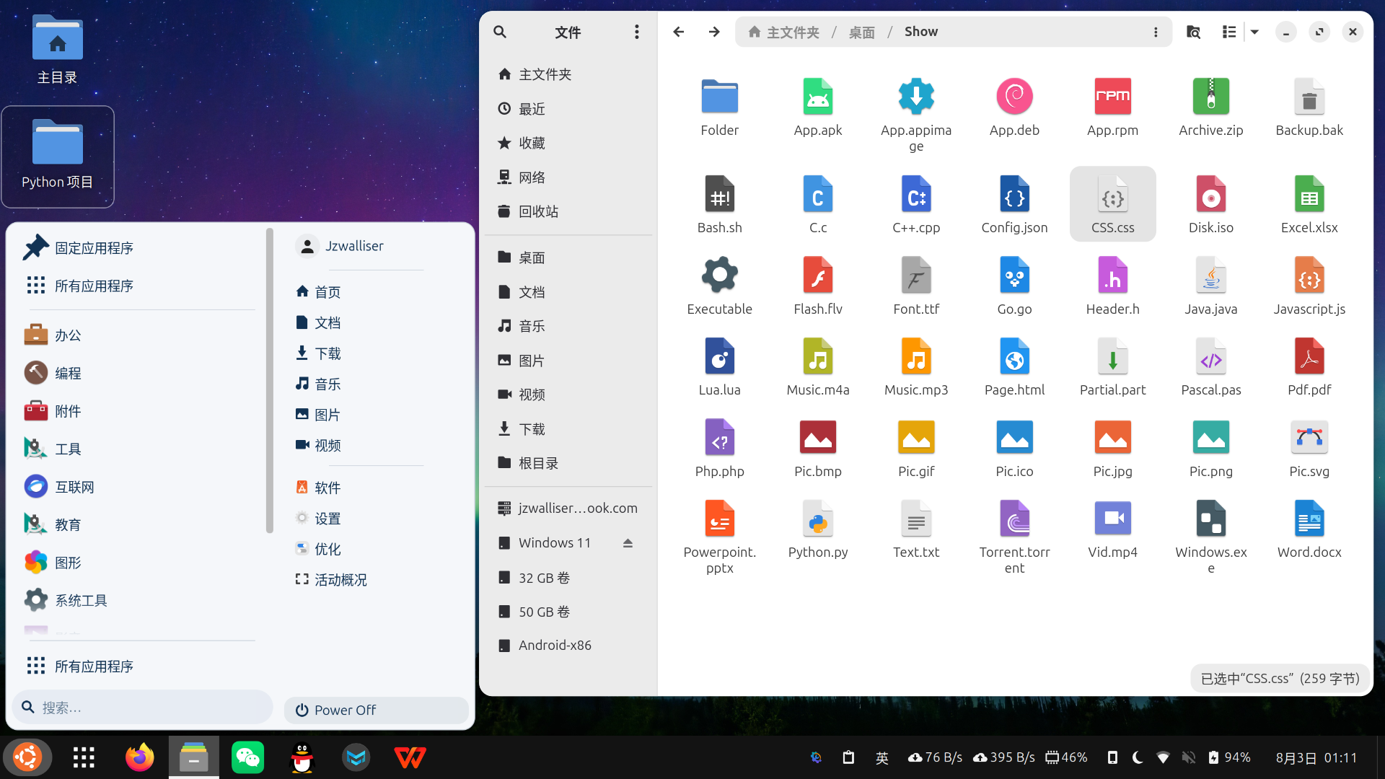The width and height of the screenshot is (1385, 779).
Task: Select the Folder item in Show directory
Action: (x=719, y=97)
